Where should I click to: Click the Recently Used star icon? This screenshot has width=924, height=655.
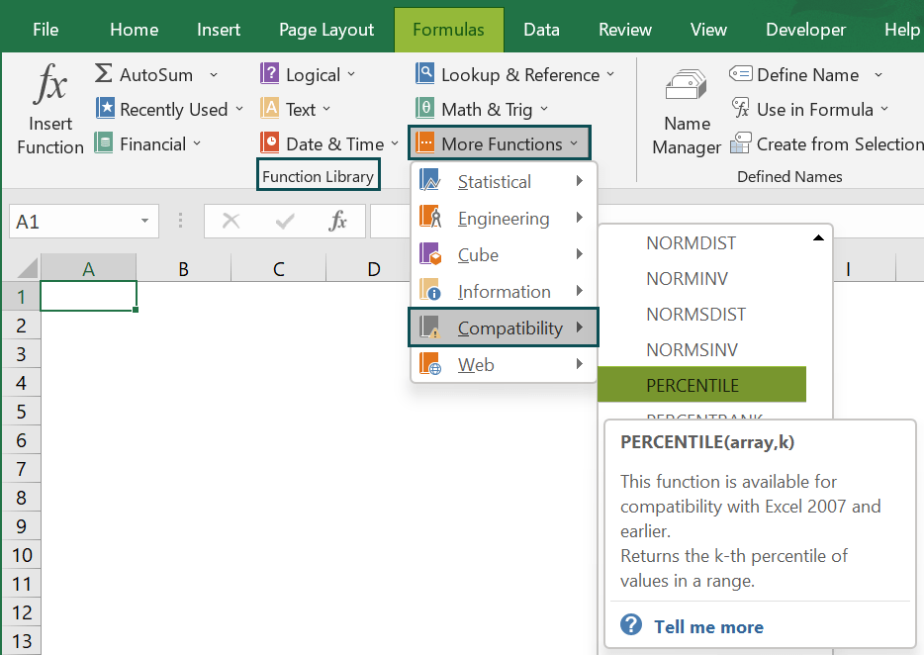(105, 109)
